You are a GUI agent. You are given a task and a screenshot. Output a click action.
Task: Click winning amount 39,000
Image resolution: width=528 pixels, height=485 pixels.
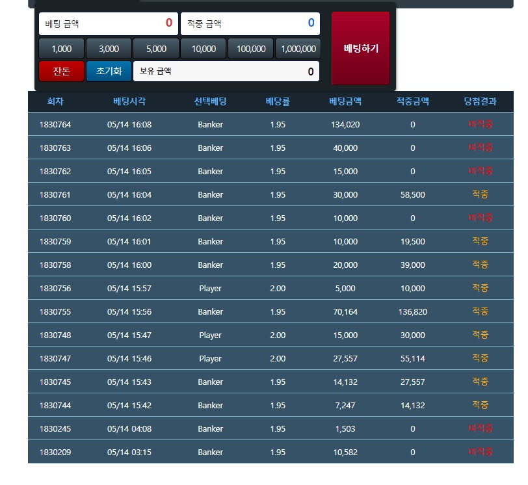[413, 265]
